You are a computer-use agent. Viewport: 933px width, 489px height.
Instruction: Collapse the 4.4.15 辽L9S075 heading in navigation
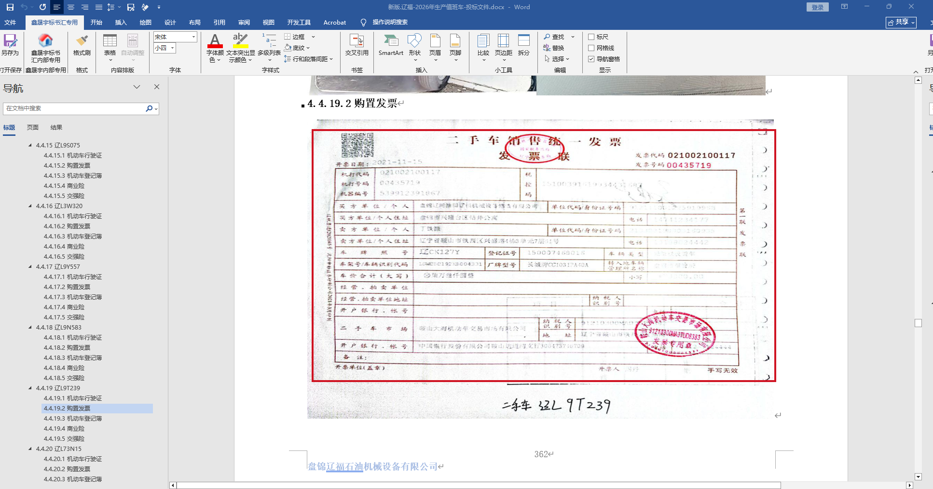coord(30,145)
